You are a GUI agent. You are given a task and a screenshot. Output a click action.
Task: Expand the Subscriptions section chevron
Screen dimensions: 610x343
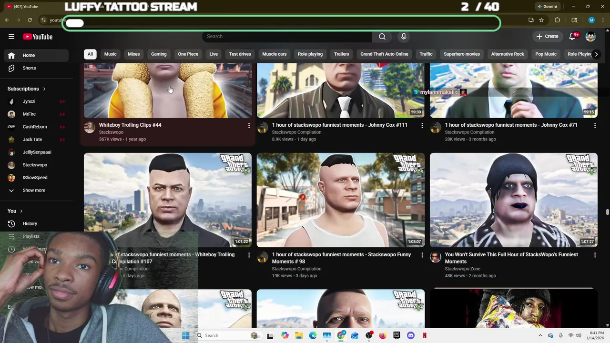point(44,89)
